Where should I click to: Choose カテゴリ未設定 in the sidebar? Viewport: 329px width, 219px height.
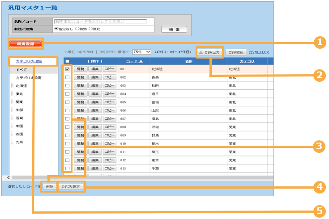tap(29, 78)
